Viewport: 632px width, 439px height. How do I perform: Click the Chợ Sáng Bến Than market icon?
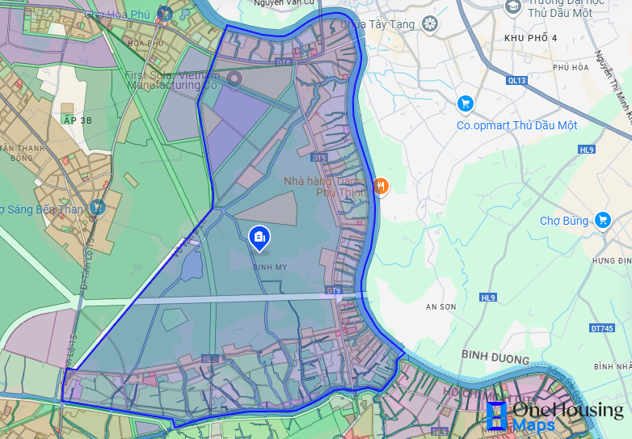click(98, 208)
